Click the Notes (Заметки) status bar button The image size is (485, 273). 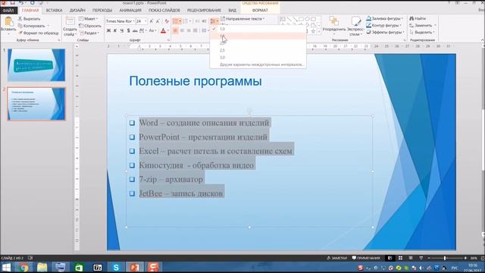click(x=337, y=258)
